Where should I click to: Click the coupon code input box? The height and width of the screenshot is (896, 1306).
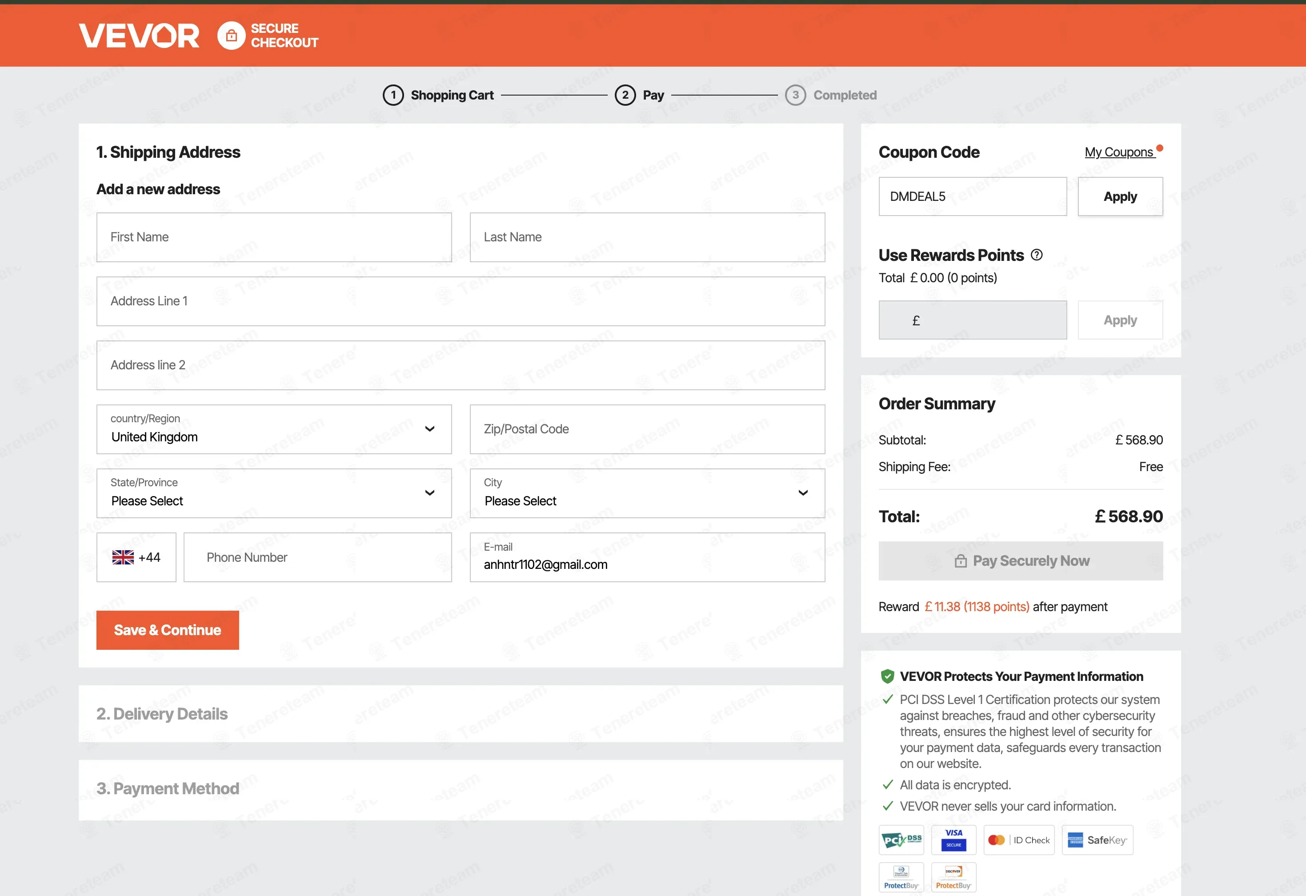(973, 196)
